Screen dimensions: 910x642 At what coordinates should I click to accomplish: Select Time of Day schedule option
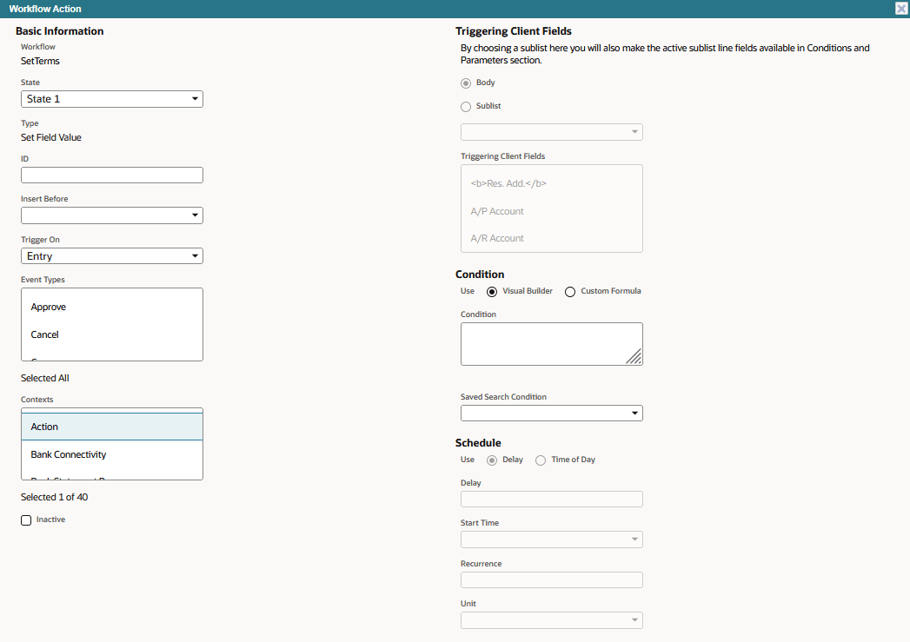click(541, 460)
